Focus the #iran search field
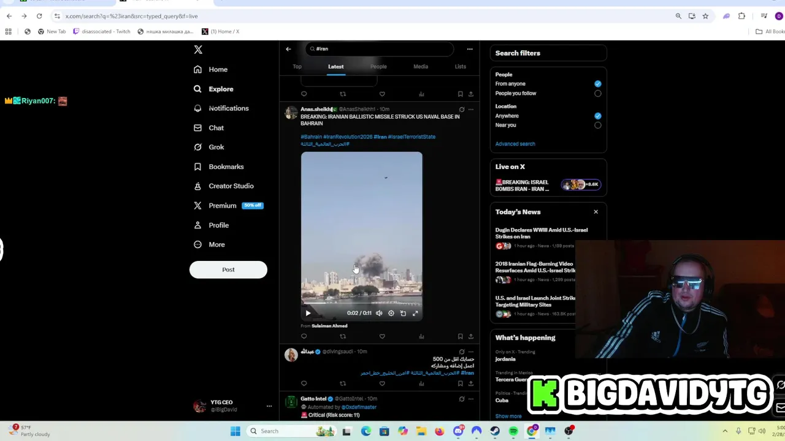 380,48
